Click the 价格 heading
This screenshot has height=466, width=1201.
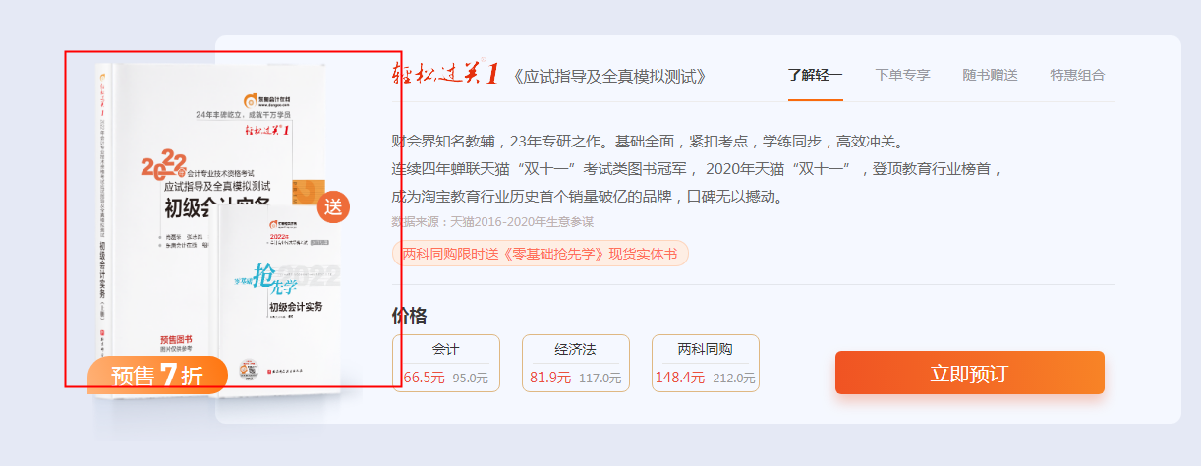pyautogui.click(x=409, y=316)
